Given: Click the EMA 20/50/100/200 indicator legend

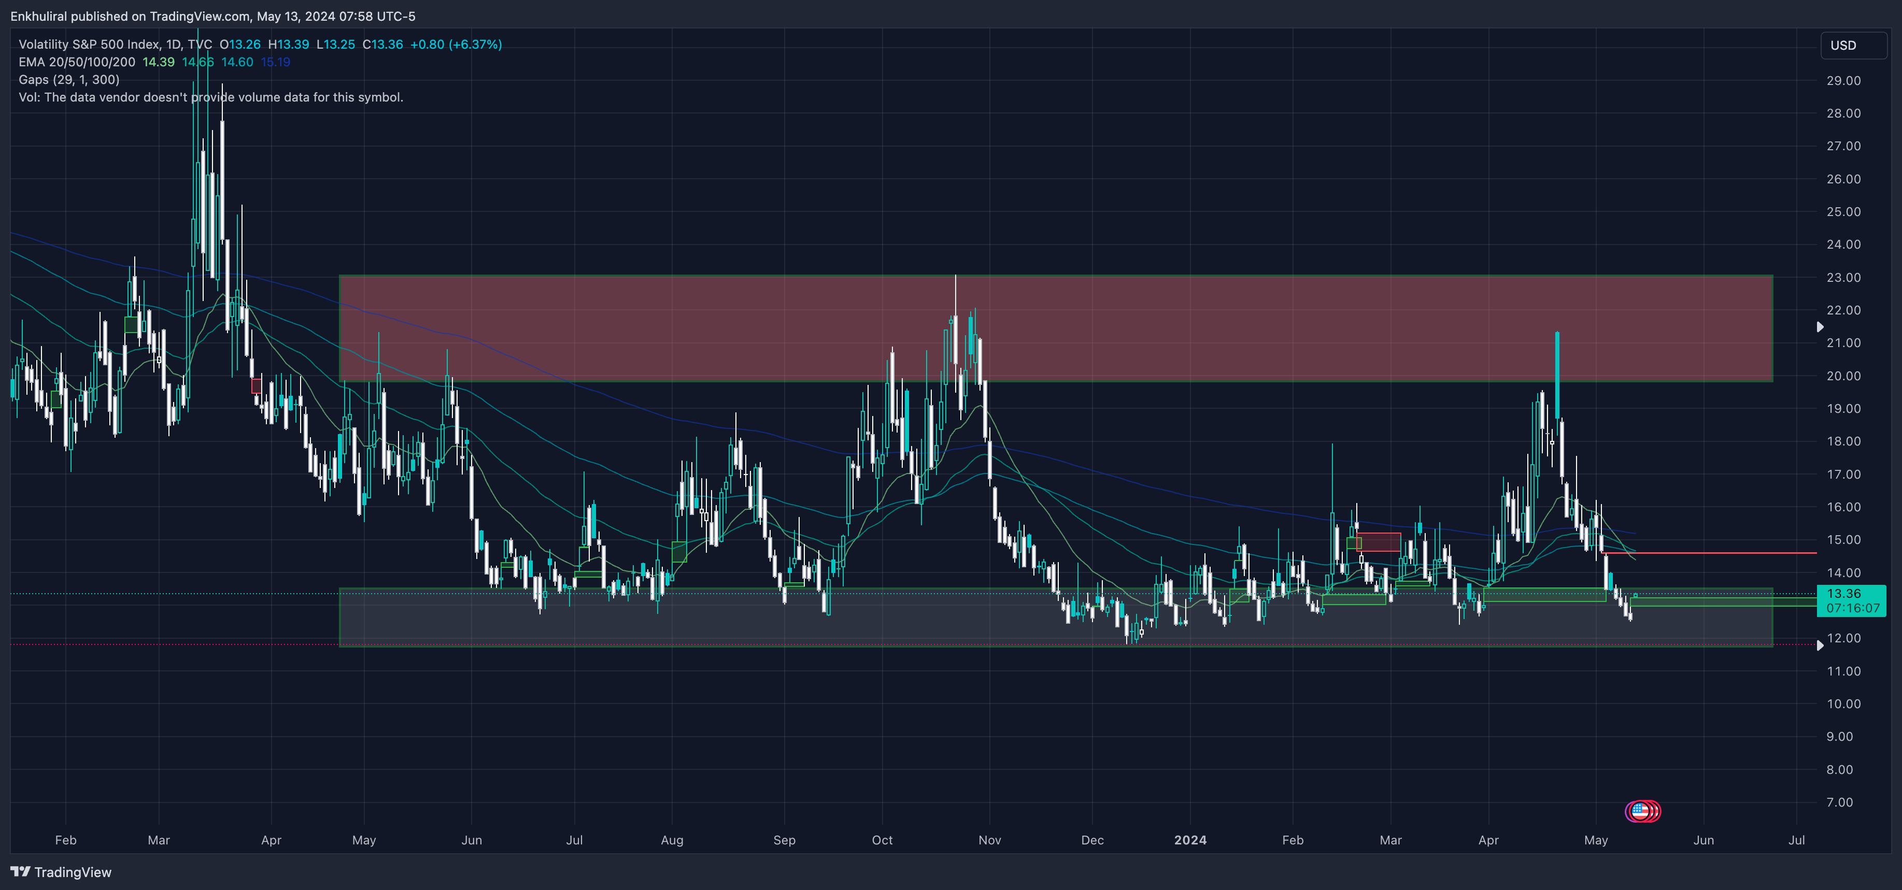Looking at the screenshot, I should [x=77, y=62].
